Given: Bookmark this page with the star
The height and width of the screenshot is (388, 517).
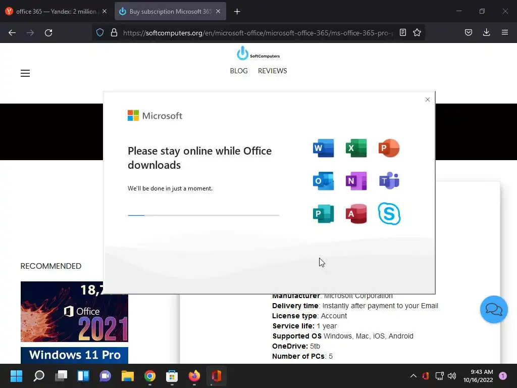Looking at the screenshot, I should 417,33.
